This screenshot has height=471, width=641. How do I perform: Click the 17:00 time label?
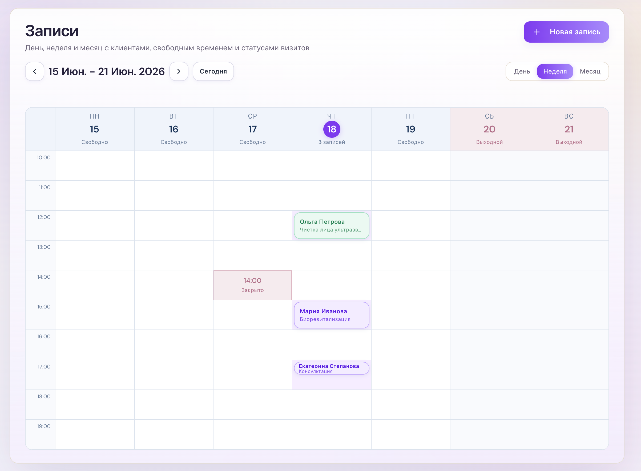44,367
